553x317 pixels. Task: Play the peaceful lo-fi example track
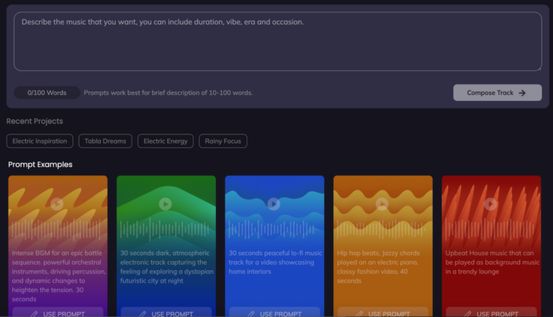tap(274, 204)
